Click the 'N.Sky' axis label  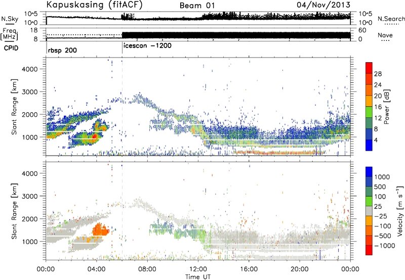10,19
